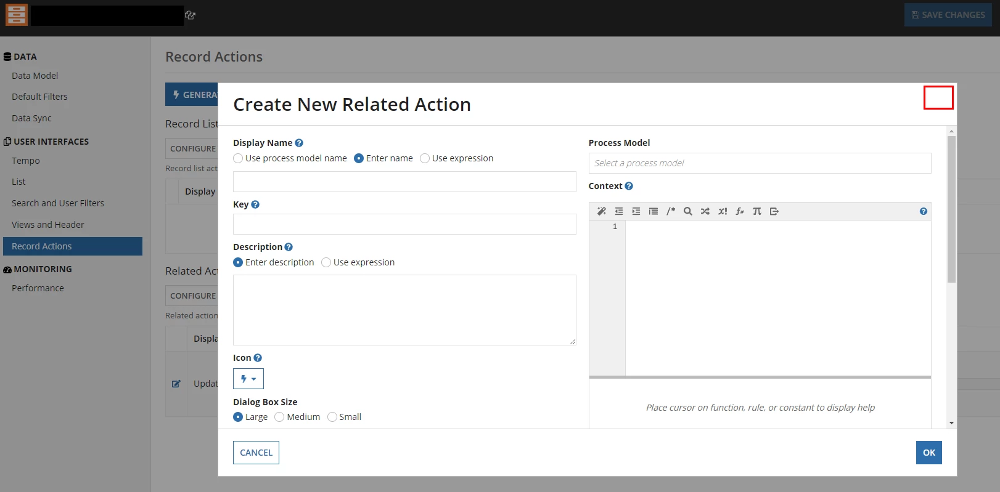Open help for Icon field
Image resolution: width=1000 pixels, height=492 pixels.
(x=258, y=358)
